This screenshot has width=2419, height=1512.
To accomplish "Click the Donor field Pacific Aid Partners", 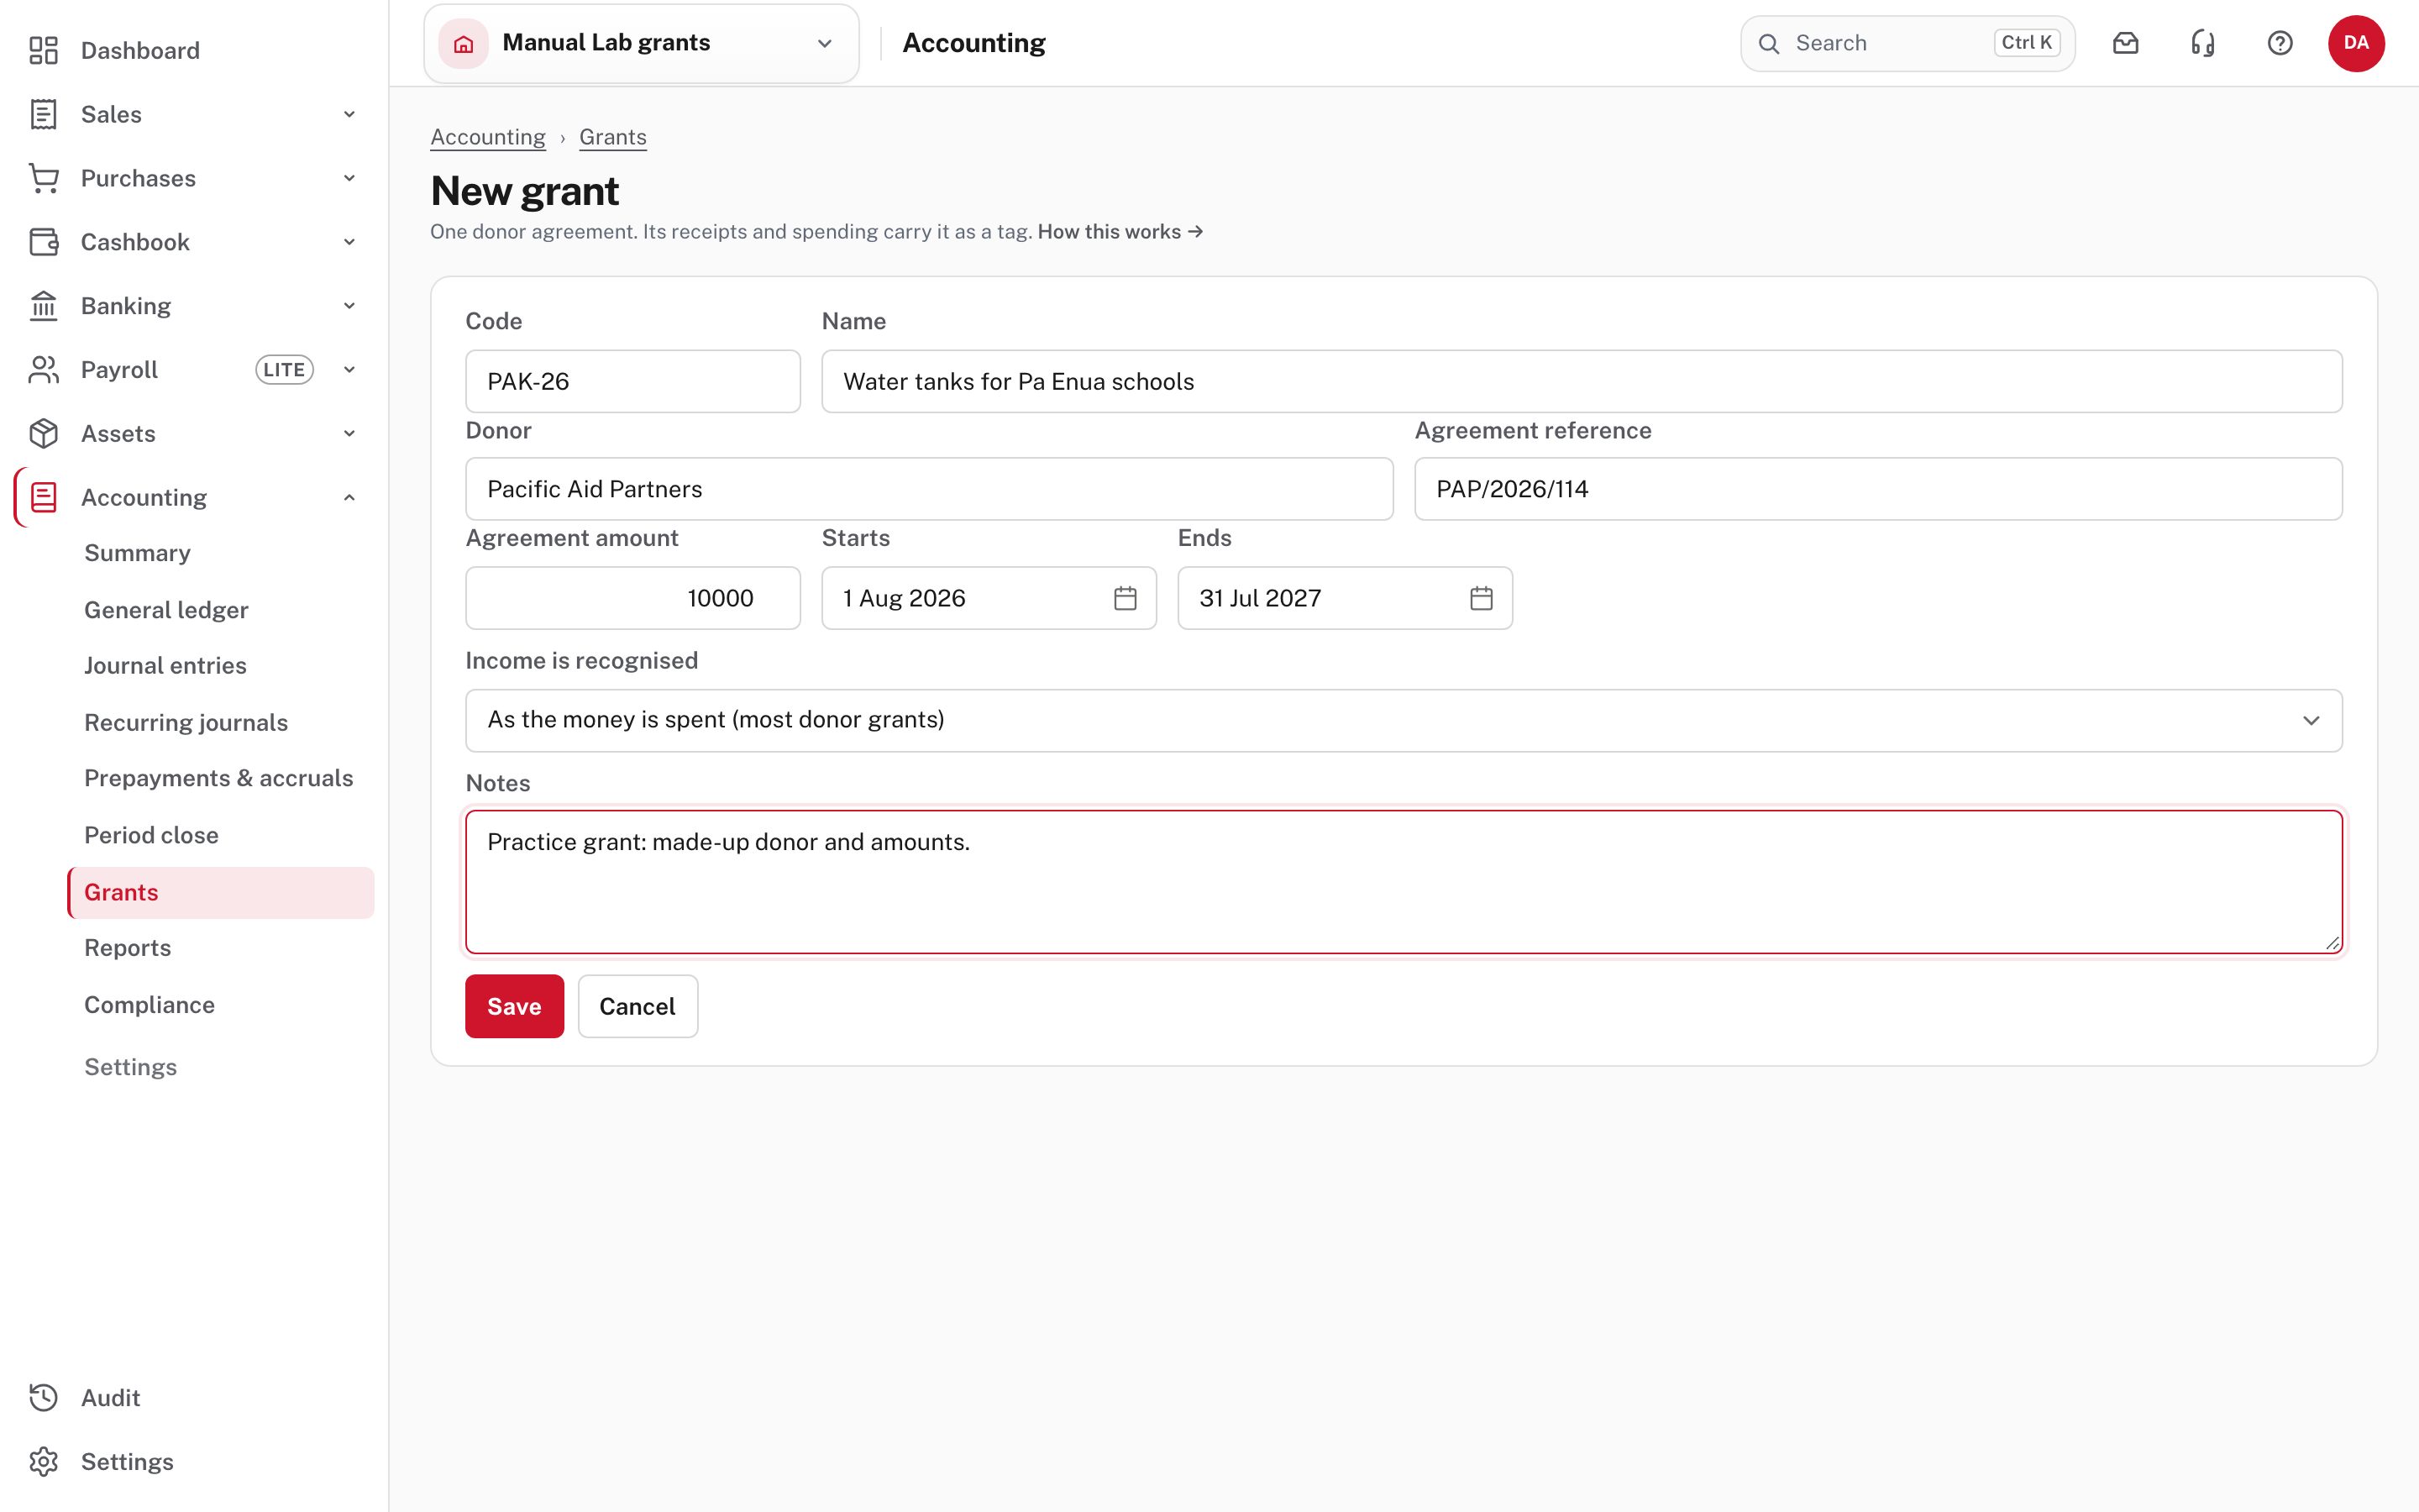I will 929,489.
